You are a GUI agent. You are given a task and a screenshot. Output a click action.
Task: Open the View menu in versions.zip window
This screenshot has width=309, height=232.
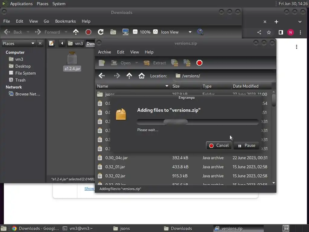[x=134, y=52]
